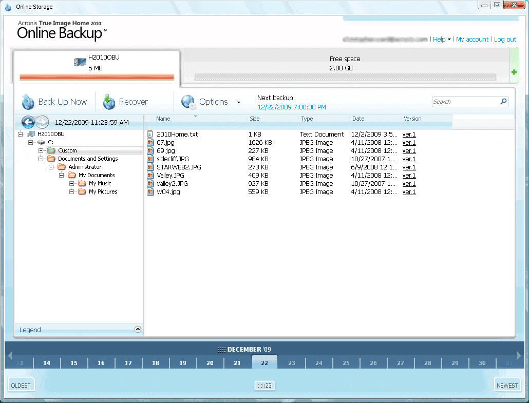The width and height of the screenshot is (529, 403).
Task: Select the C: drive icon in tree
Action: tap(41, 142)
